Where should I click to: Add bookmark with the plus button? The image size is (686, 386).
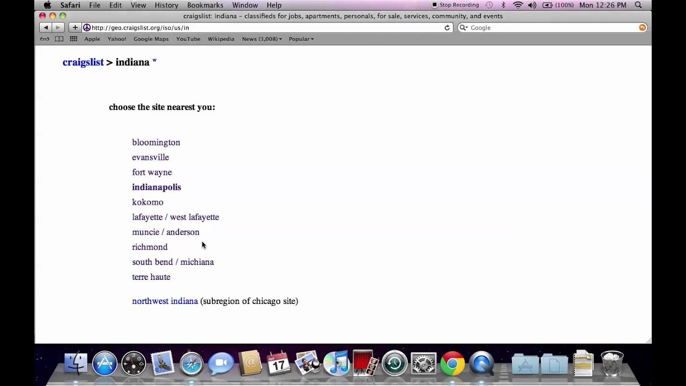[75, 27]
